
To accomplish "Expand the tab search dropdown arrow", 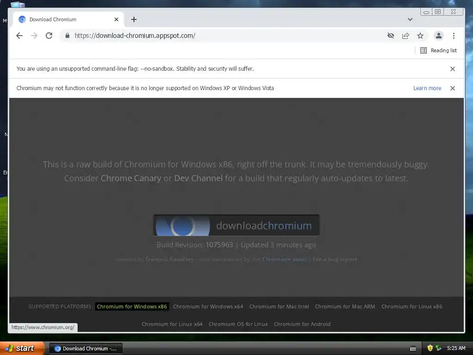I will pyautogui.click(x=410, y=19).
